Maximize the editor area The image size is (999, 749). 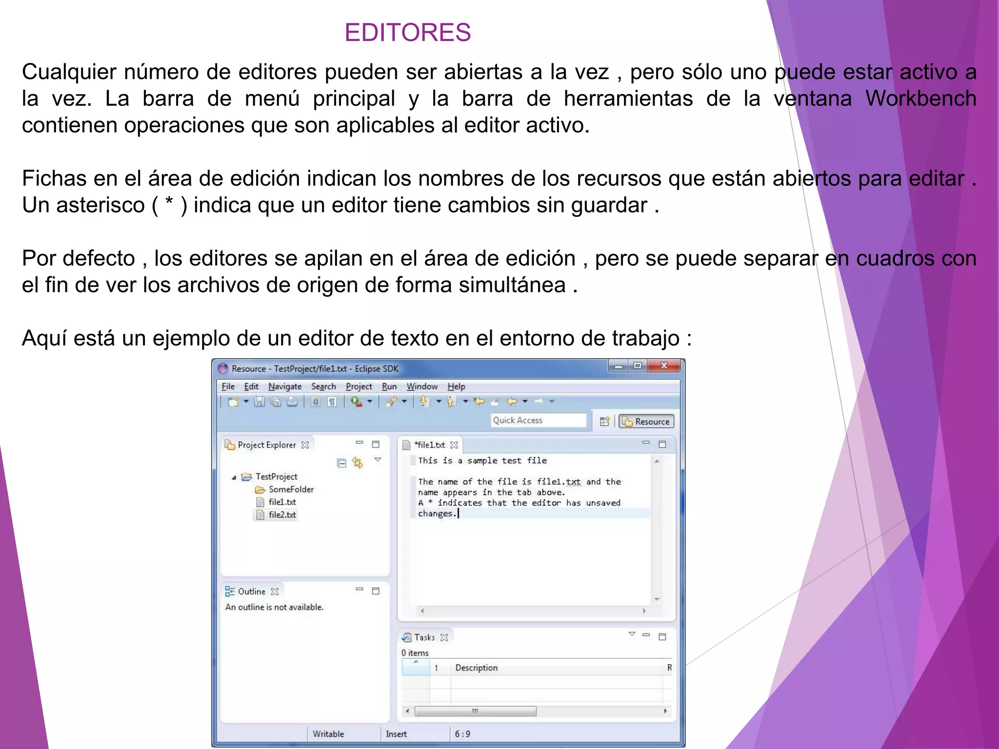tap(662, 444)
